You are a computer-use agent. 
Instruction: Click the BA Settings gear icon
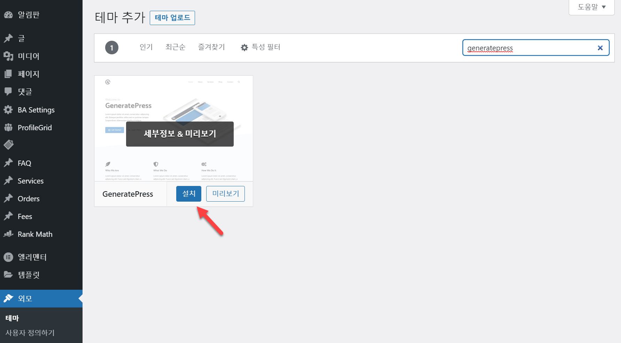tap(8, 110)
